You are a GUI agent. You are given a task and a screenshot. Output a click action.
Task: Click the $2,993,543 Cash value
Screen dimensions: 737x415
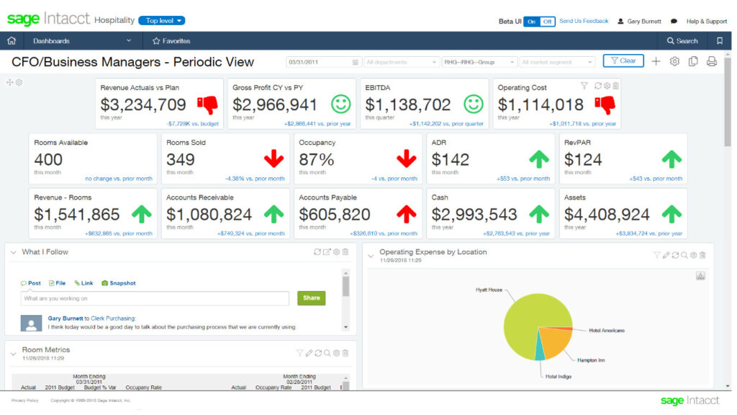tap(474, 215)
